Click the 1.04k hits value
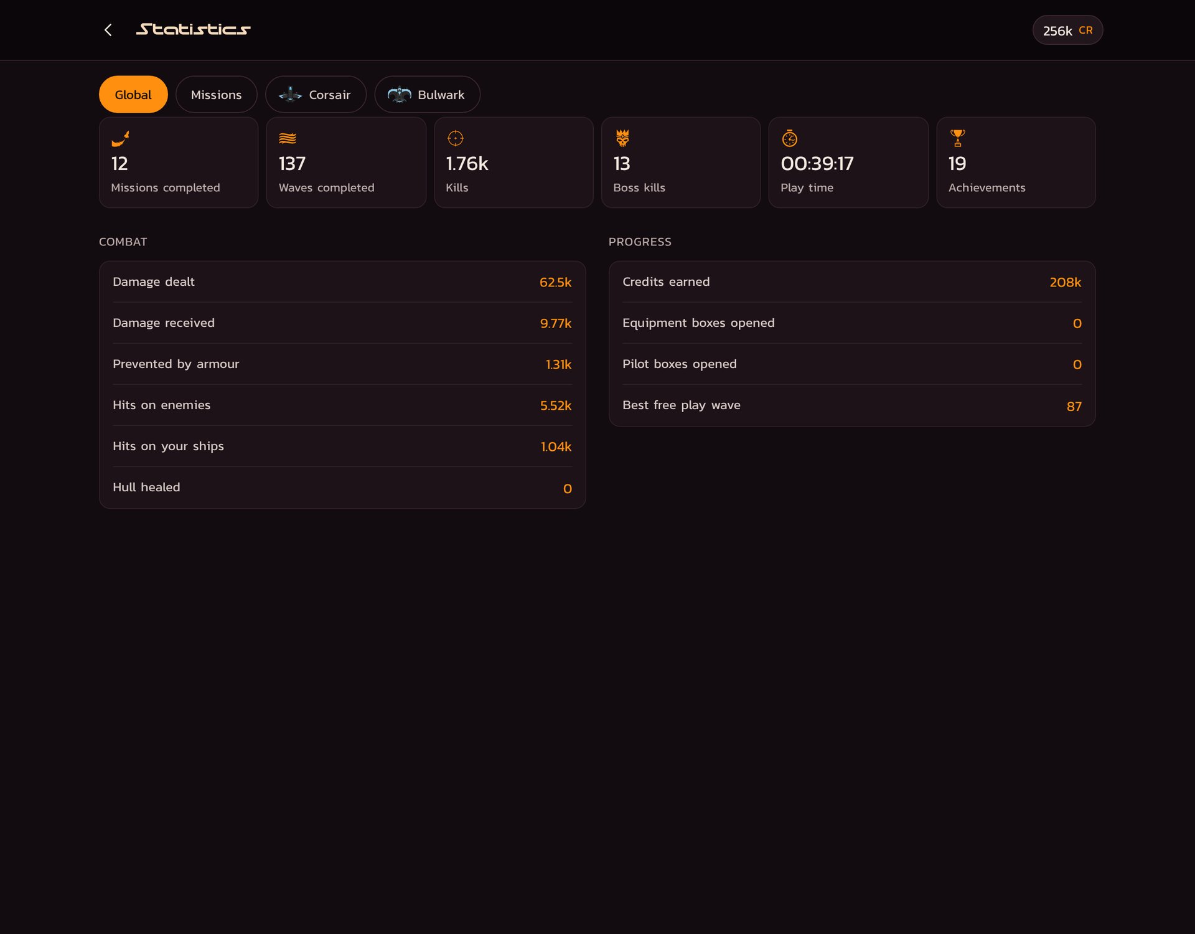 tap(556, 446)
